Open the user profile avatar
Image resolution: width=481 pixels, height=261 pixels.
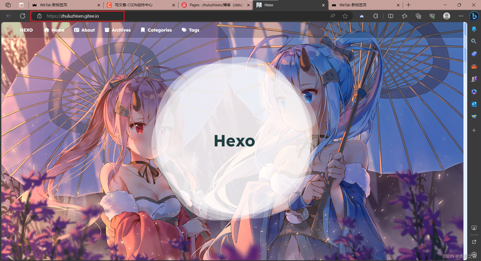447,16
